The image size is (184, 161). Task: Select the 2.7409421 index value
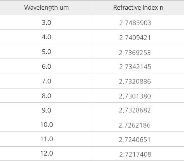(135, 38)
